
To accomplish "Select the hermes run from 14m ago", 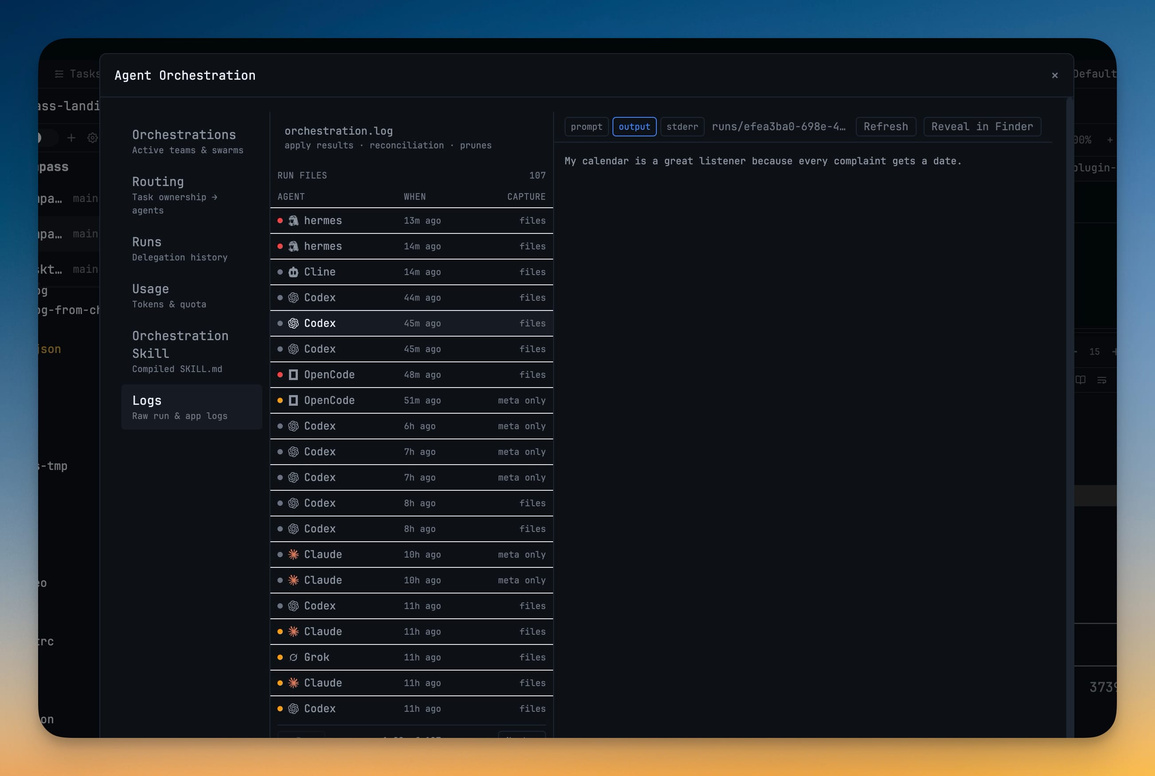I will point(411,246).
